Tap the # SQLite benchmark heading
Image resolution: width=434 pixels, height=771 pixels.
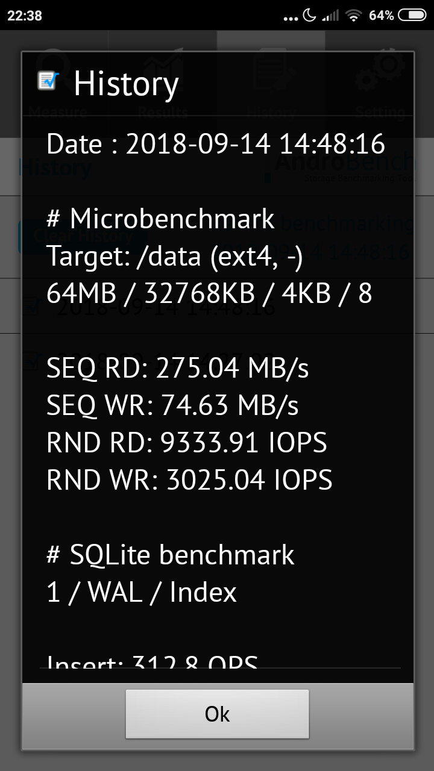pyautogui.click(x=171, y=555)
